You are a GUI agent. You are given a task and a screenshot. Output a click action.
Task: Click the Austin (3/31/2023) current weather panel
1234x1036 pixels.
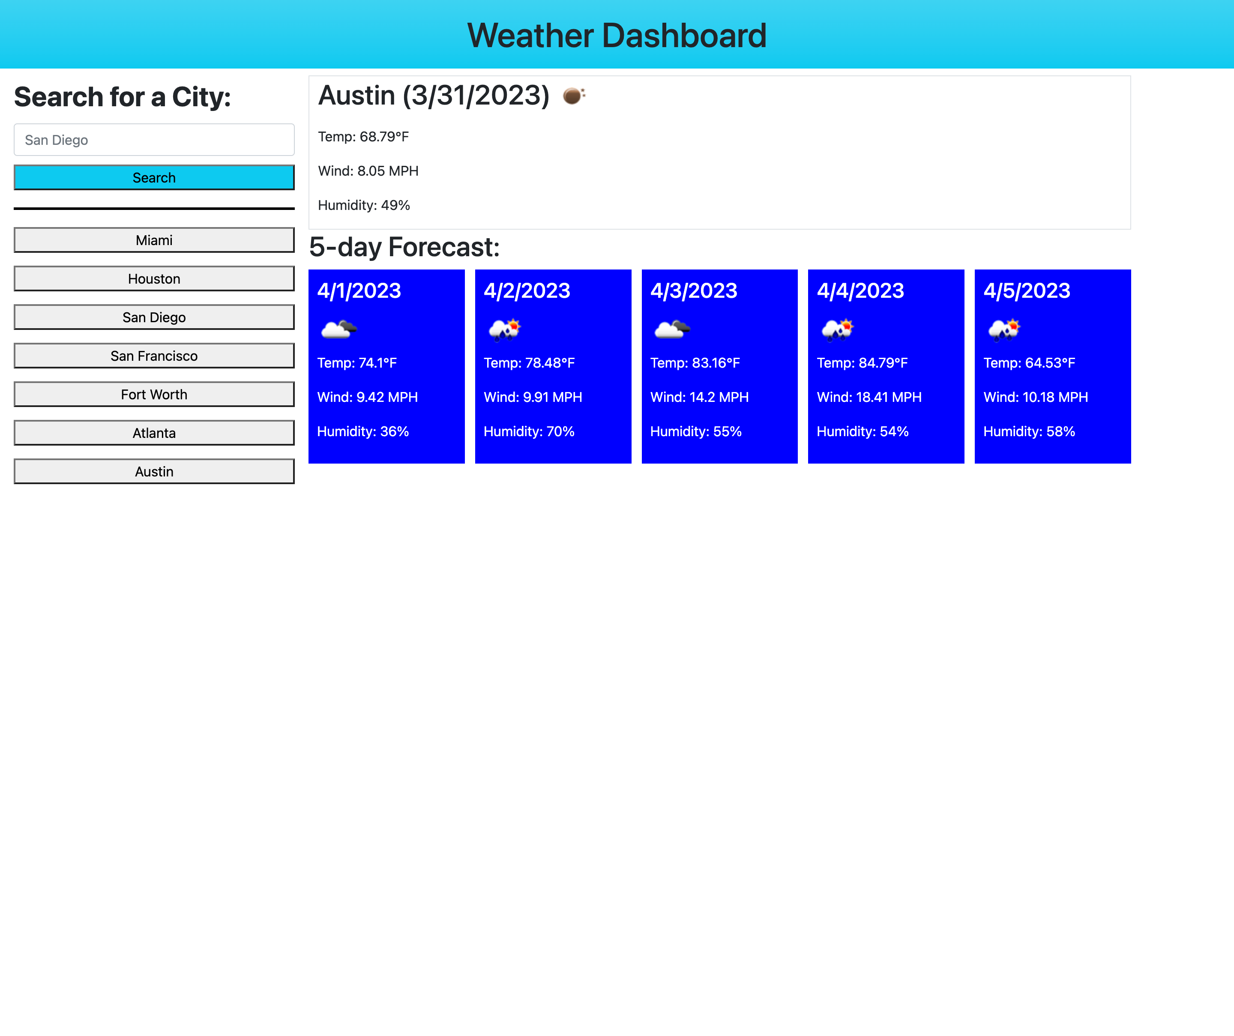click(x=719, y=150)
